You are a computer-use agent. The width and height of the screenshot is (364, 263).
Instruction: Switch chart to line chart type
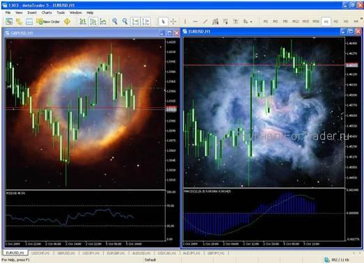[x=103, y=22]
